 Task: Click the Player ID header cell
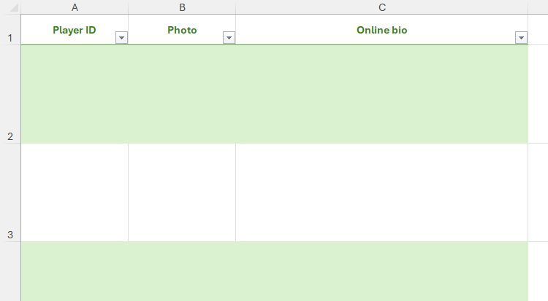tap(75, 30)
